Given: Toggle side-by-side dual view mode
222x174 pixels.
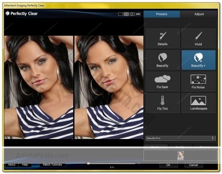Looking at the screenshot, I should click(126, 14).
